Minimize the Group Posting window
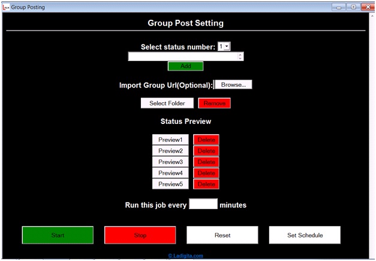The height and width of the screenshot is (261, 376). point(339,7)
